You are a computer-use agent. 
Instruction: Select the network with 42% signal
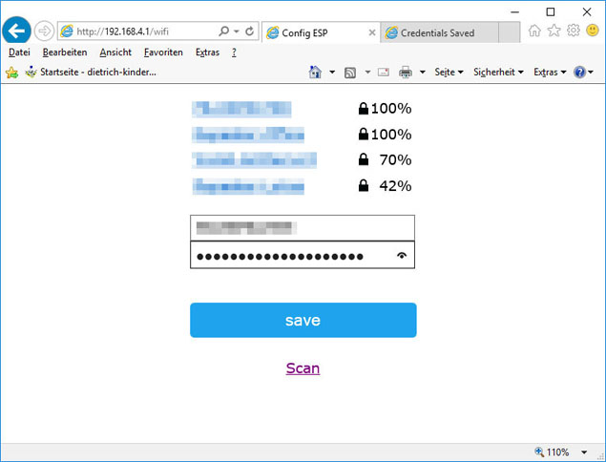point(248,186)
